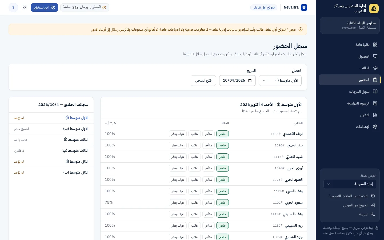
Task: Click سعود الحربي 75% attendance value
Action: point(109,203)
